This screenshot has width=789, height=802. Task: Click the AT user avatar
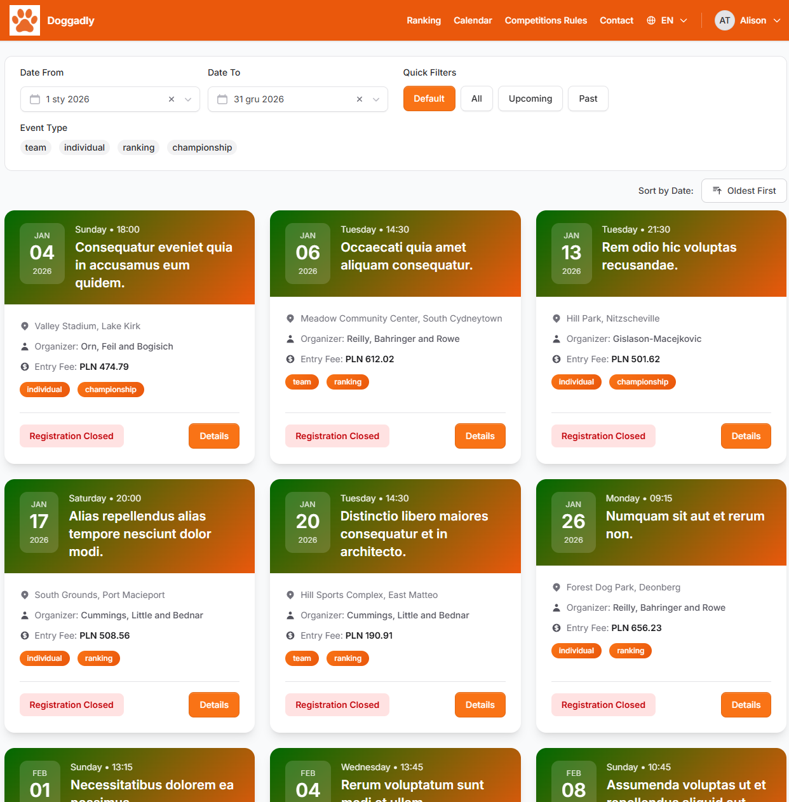coord(724,20)
